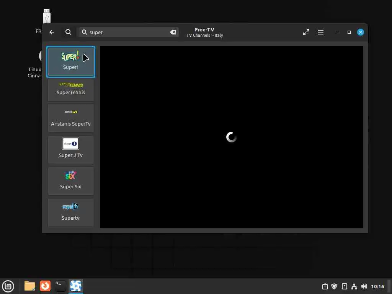This screenshot has height=294, width=392.
Task: Minimize the Free-TV window
Action: pyautogui.click(x=338, y=32)
